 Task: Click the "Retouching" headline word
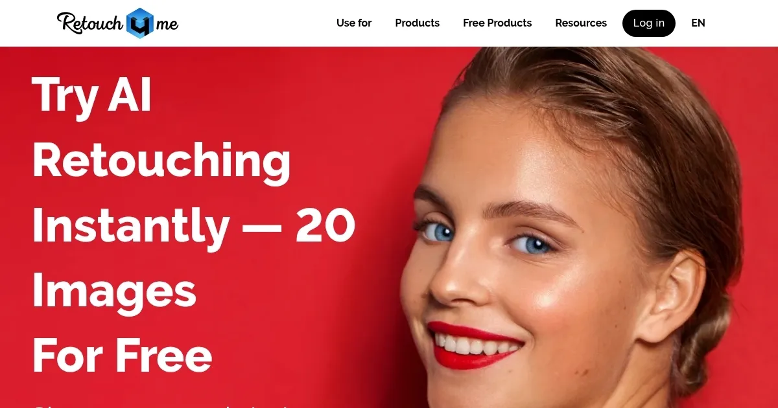[x=161, y=161]
